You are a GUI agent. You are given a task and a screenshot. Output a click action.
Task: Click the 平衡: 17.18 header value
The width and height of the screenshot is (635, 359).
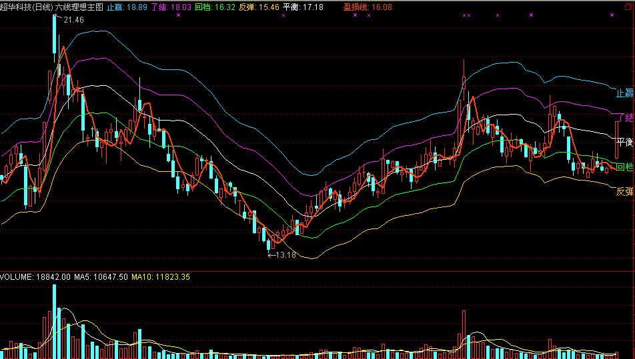pos(303,7)
